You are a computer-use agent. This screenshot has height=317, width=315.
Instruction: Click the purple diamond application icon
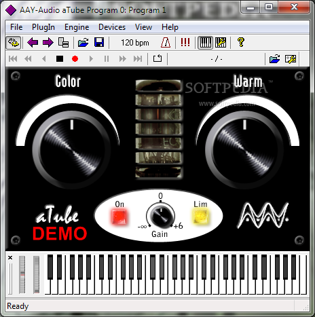click(x=11, y=10)
